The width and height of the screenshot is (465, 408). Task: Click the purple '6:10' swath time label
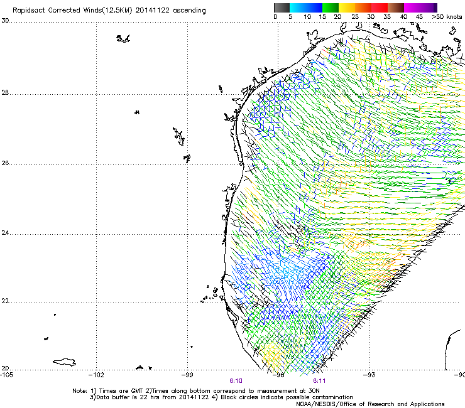236,381
